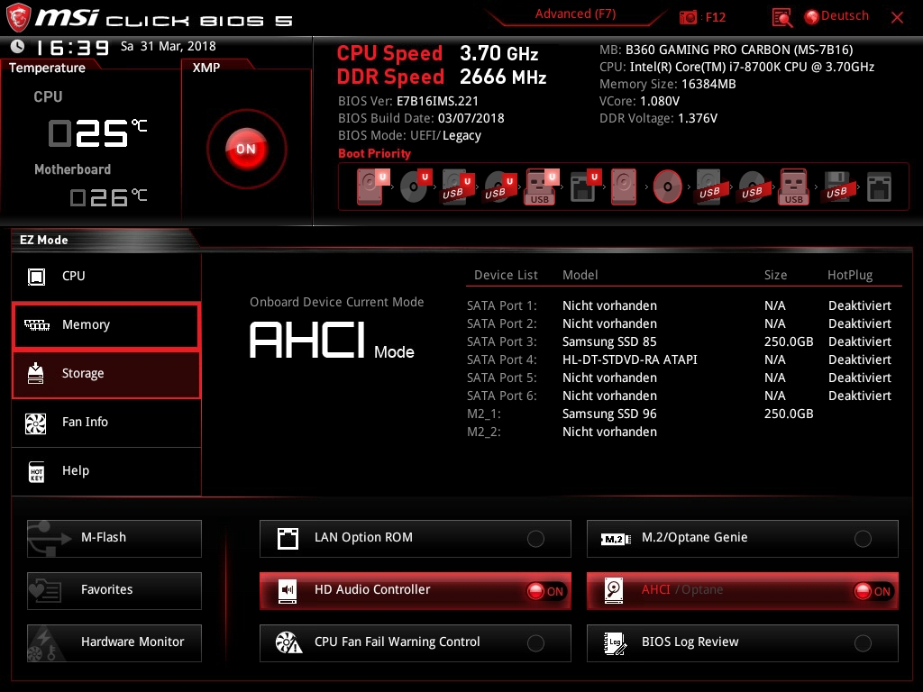Select the red-circled CD/DVD boot icon without U badge
Image resolution: width=923 pixels, height=692 pixels.
click(668, 187)
